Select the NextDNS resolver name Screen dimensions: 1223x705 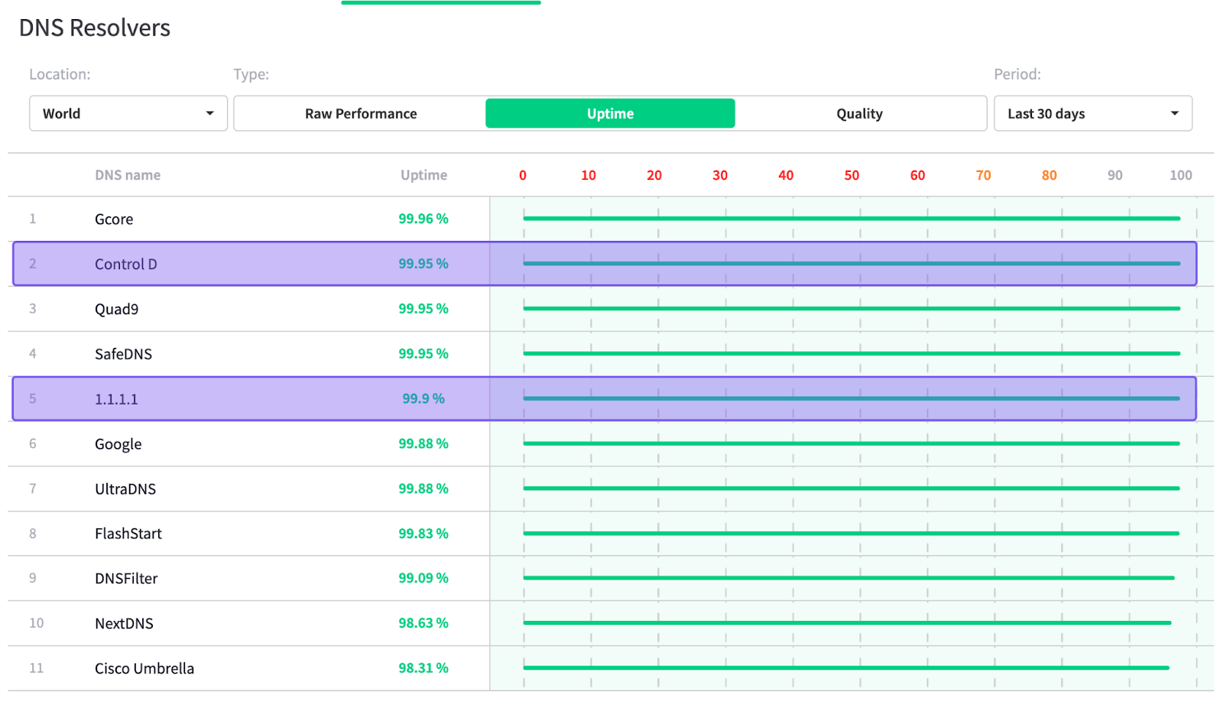(x=124, y=623)
